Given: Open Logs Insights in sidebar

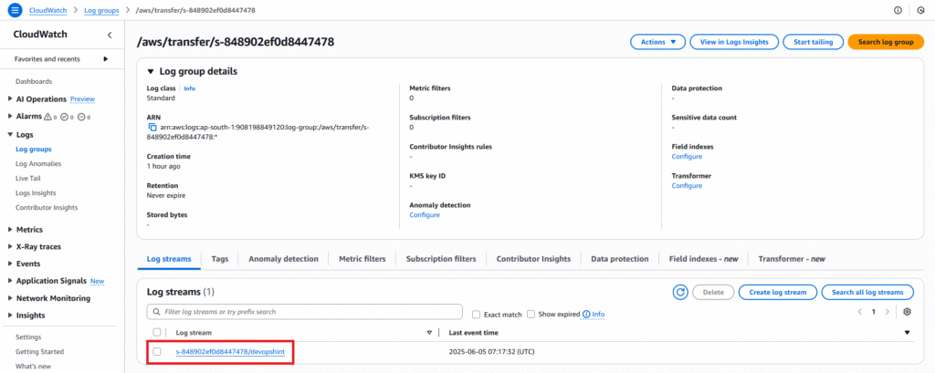Looking at the screenshot, I should [36, 193].
